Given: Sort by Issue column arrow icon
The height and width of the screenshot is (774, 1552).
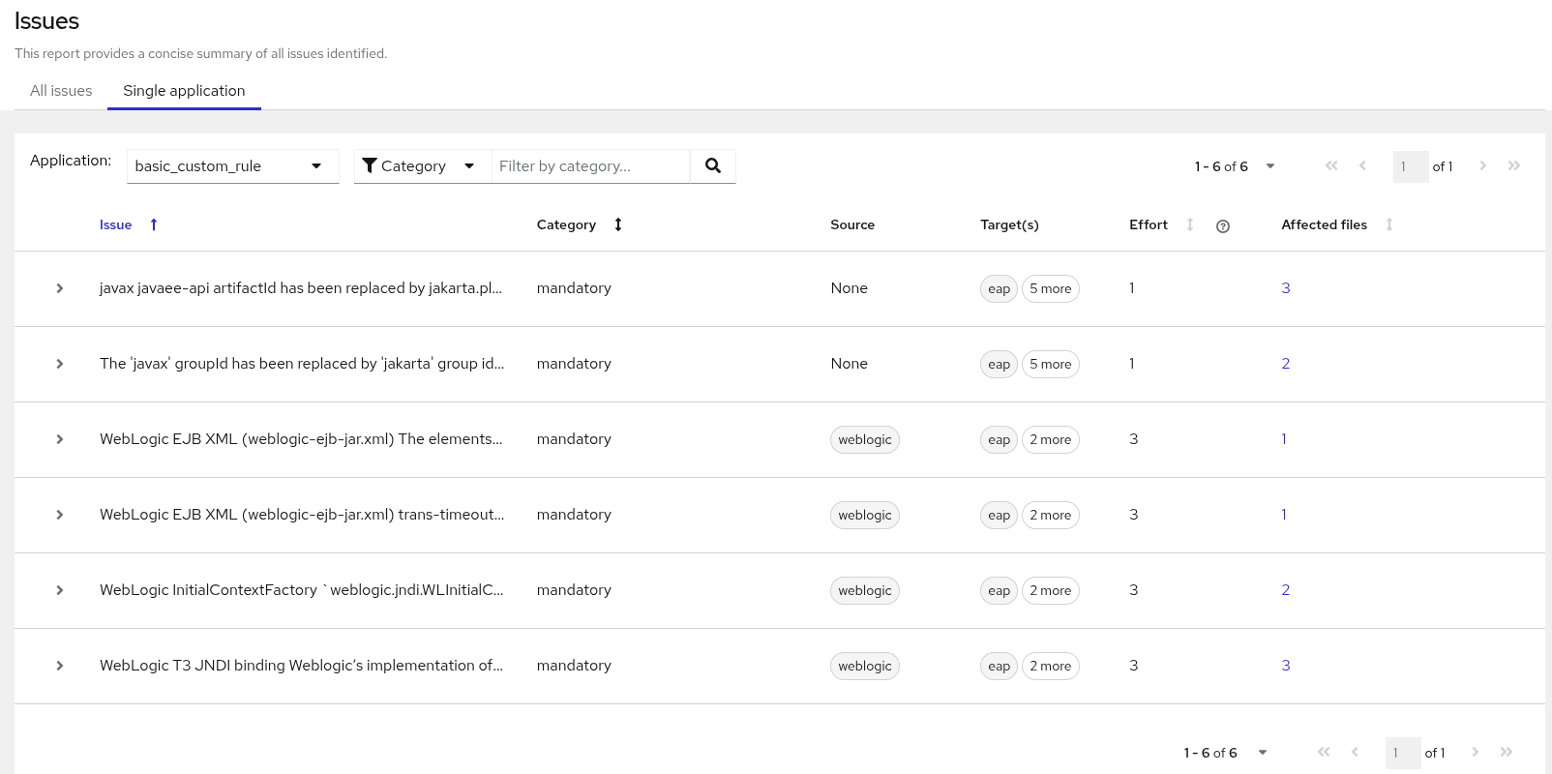Looking at the screenshot, I should (x=154, y=224).
